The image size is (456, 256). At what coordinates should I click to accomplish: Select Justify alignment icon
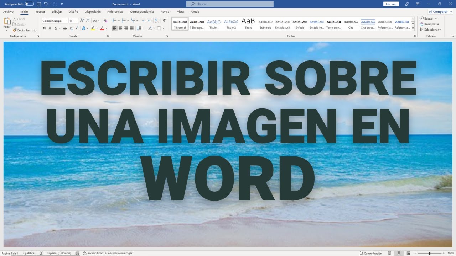(132, 28)
